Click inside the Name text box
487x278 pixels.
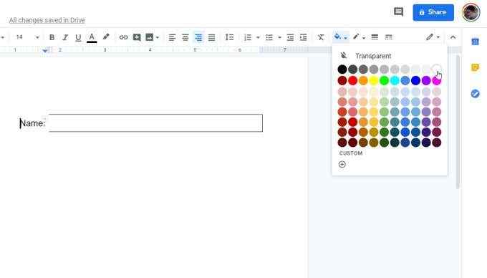[155, 123]
